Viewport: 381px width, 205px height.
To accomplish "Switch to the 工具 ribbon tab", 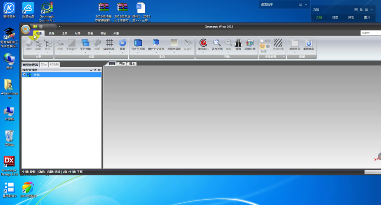I will [65, 33].
